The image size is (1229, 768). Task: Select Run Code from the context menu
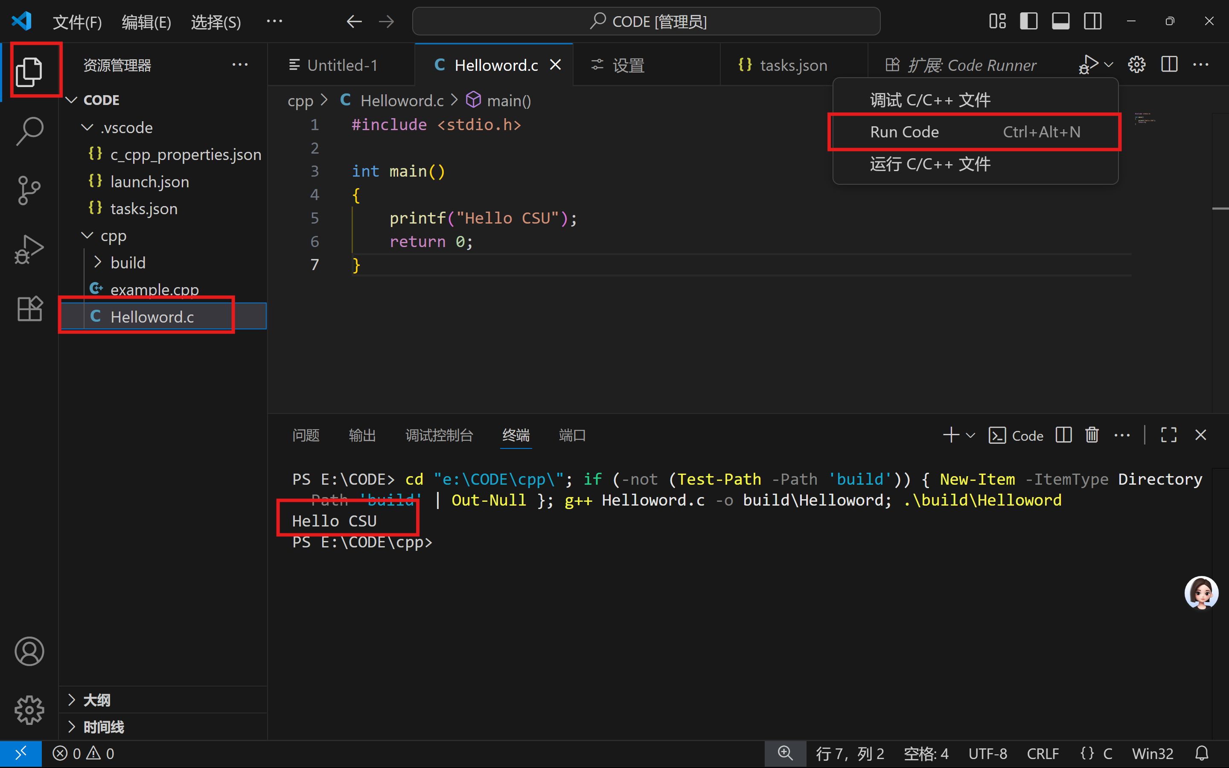tap(904, 131)
